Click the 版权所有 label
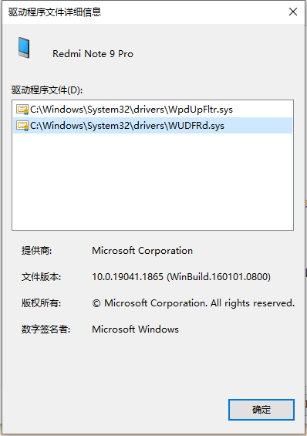The height and width of the screenshot is (436, 307). [41, 303]
